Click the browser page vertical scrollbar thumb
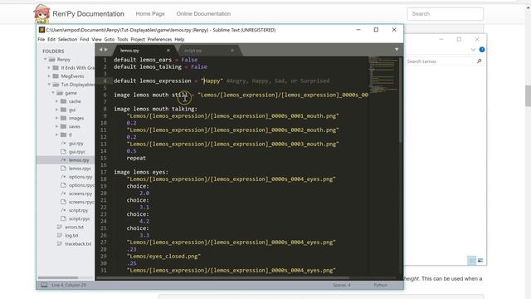This screenshot has width=531, height=299. [528, 96]
